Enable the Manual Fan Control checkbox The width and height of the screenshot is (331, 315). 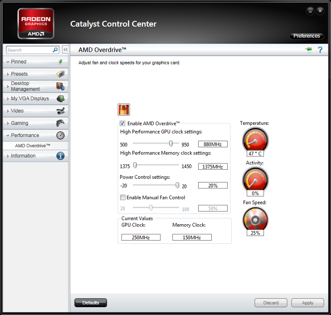pyautogui.click(x=122, y=197)
